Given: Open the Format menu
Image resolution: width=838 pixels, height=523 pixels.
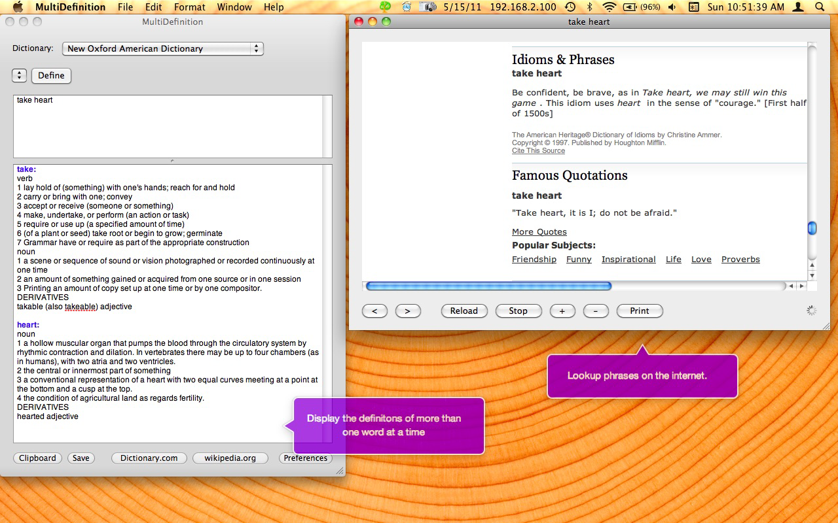Looking at the screenshot, I should pos(189,7).
